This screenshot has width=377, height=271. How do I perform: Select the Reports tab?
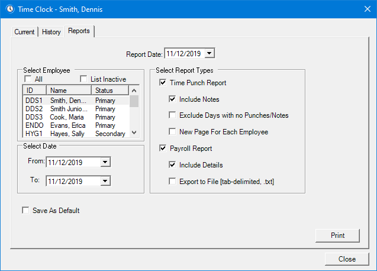pyautogui.click(x=79, y=31)
